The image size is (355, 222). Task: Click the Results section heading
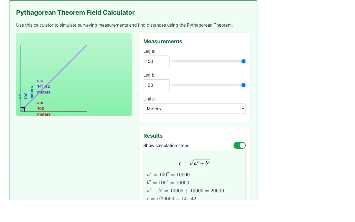153,136
